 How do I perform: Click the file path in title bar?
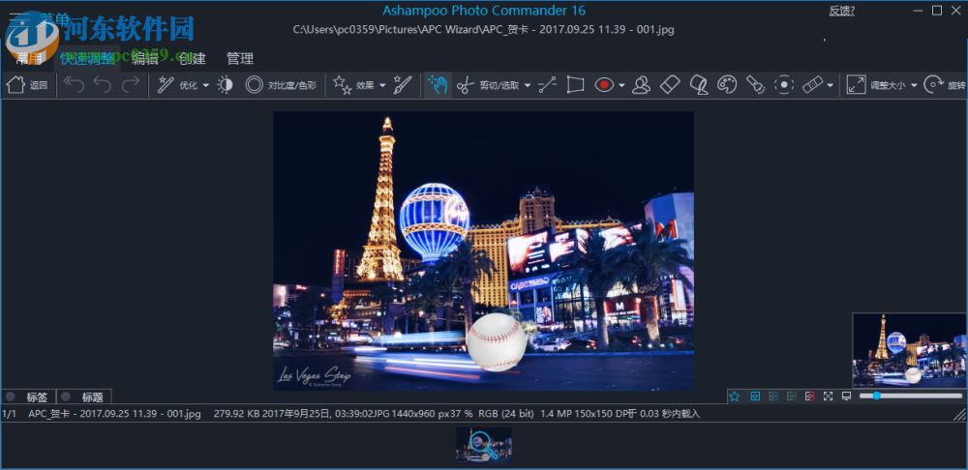483,30
